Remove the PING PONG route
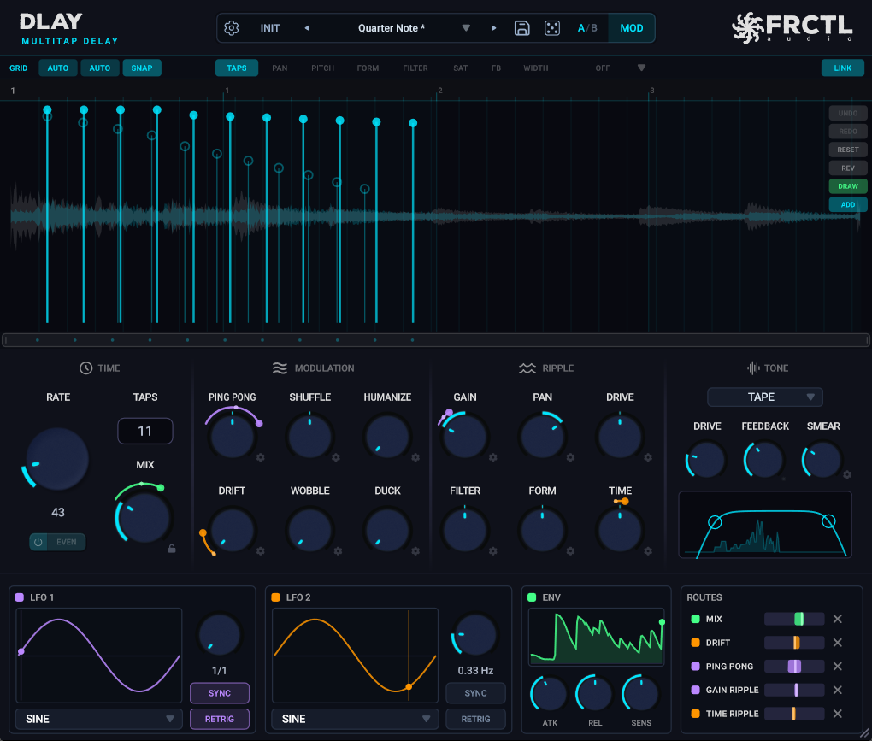The height and width of the screenshot is (741, 872). pyautogui.click(x=838, y=666)
